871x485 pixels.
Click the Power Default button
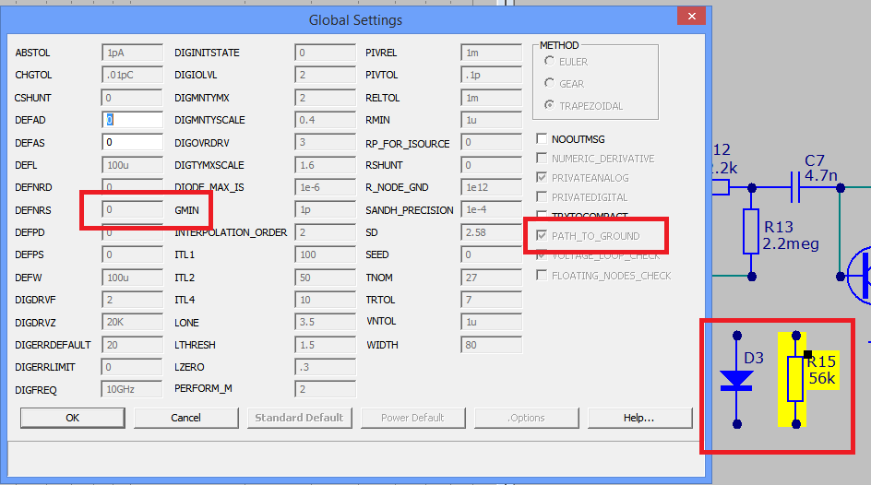(412, 418)
